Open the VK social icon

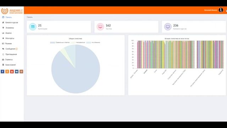point(17,71)
